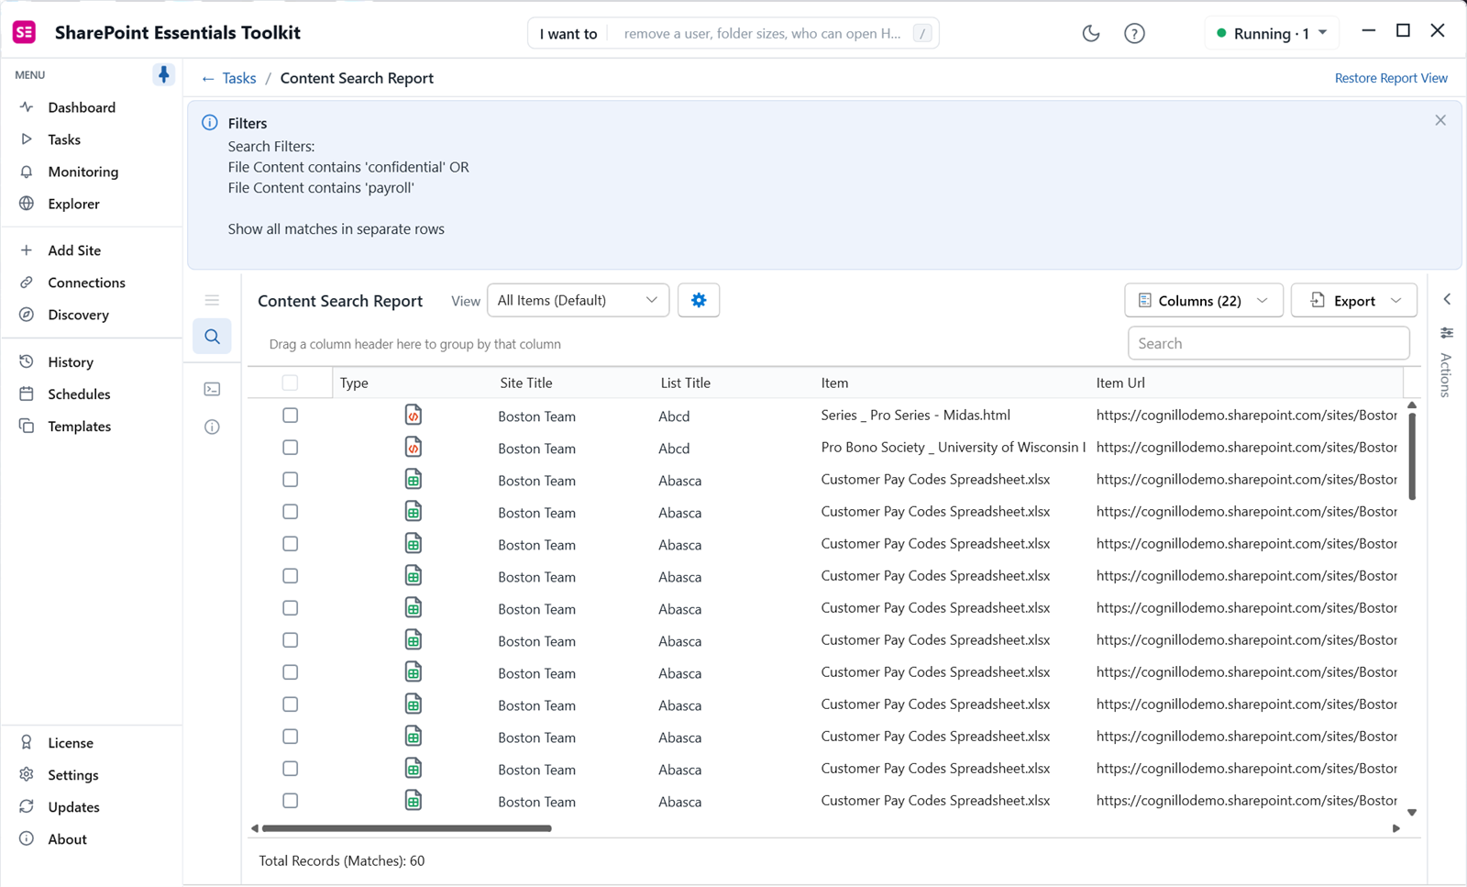Open the Running · 1 status dropdown
1467x887 pixels.
pos(1272,33)
